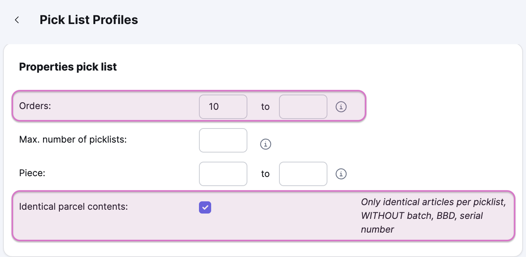Focus the Orders maximum input field

coord(303,107)
